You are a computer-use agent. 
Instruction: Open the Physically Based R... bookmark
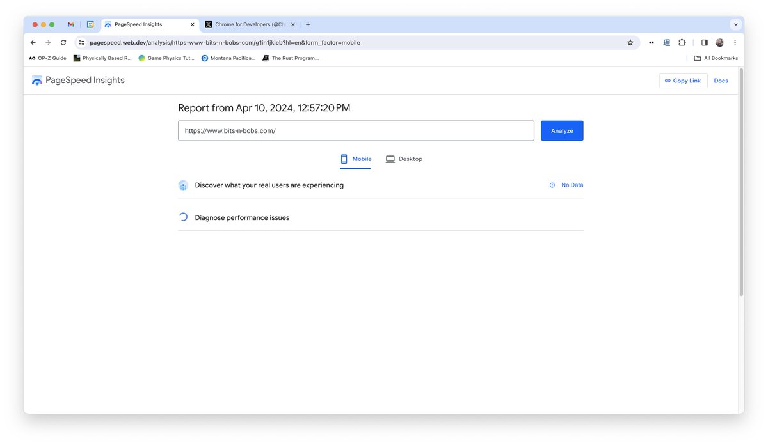[102, 58]
